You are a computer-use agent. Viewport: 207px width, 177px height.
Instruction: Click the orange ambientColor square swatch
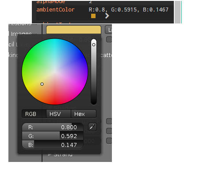click(x=93, y=16)
